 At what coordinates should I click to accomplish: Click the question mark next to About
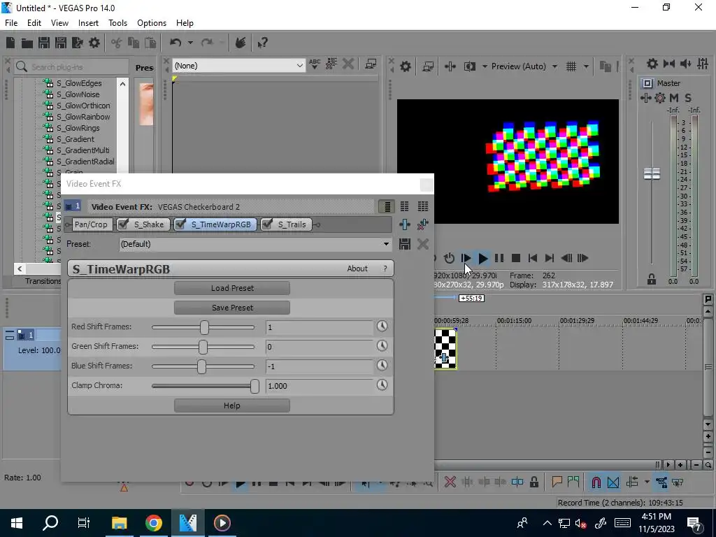tap(385, 268)
